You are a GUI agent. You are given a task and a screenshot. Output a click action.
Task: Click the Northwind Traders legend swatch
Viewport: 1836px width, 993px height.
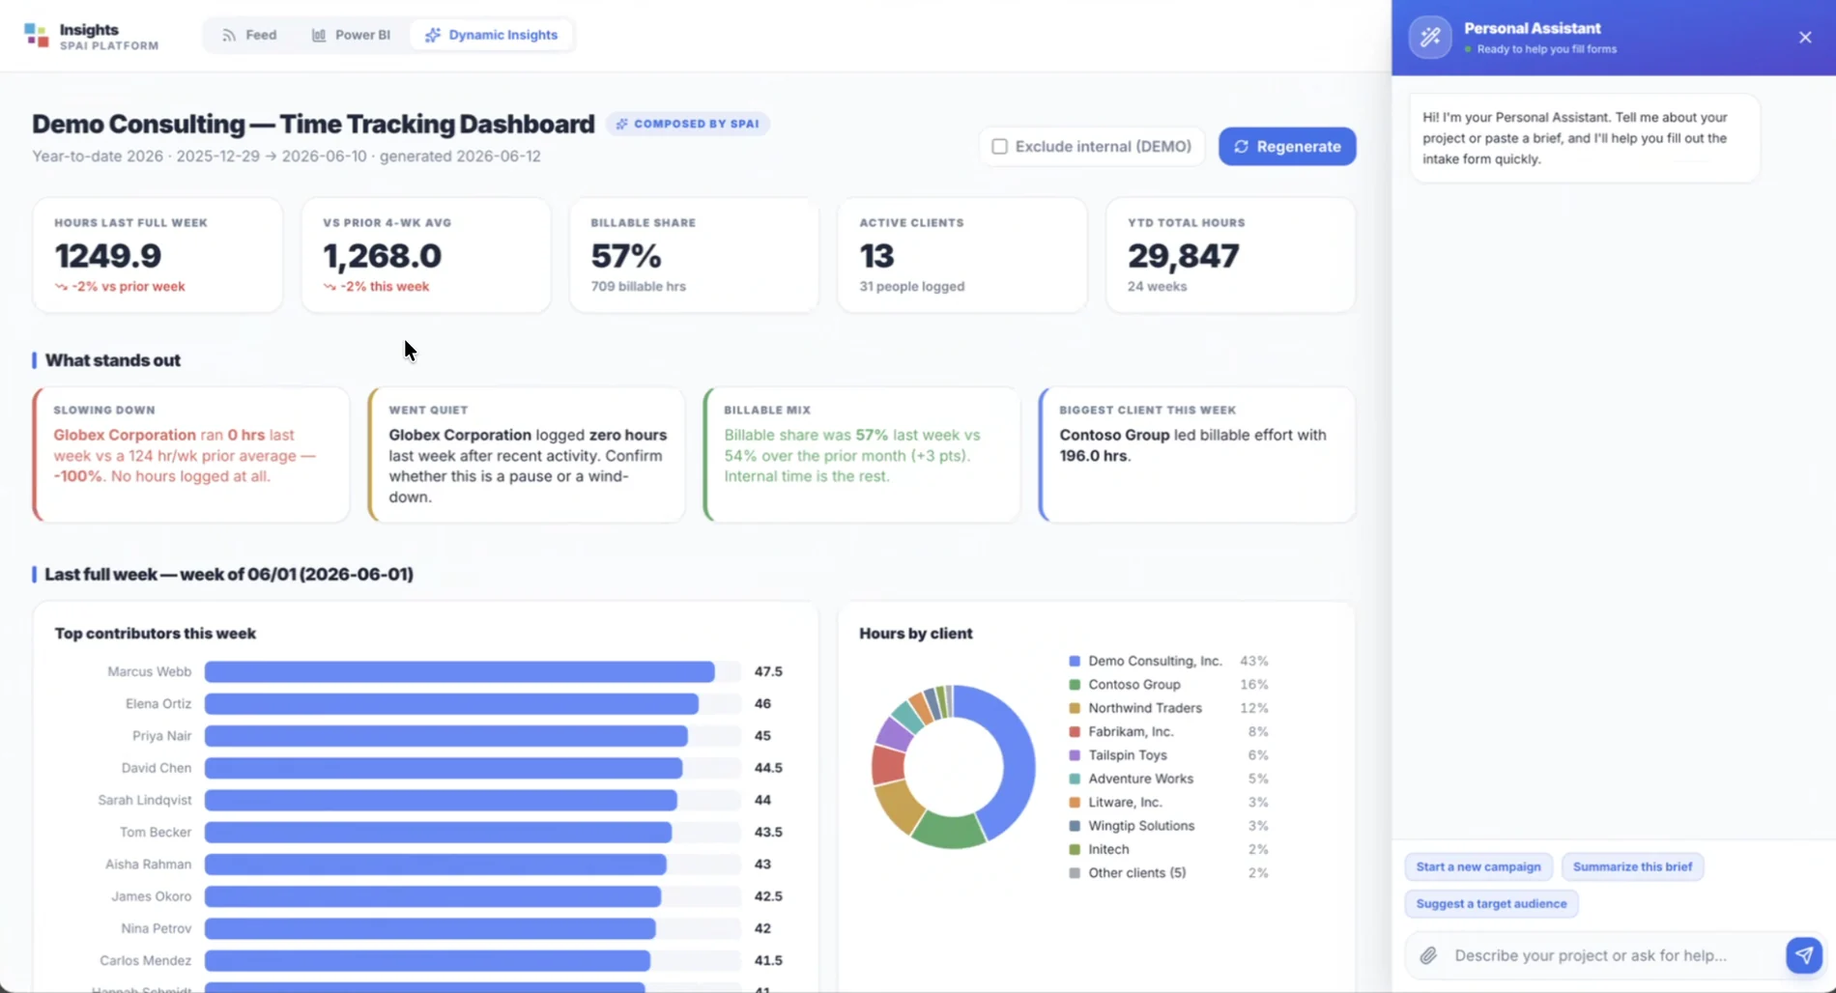(x=1075, y=708)
